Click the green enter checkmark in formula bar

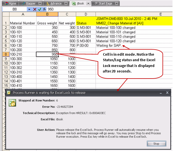pyautogui.click(x=39, y=9)
